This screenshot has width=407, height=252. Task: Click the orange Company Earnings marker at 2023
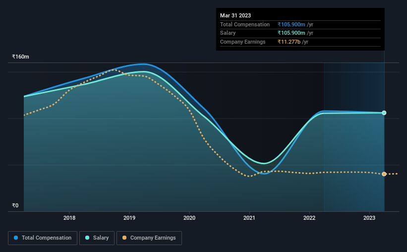click(x=384, y=174)
